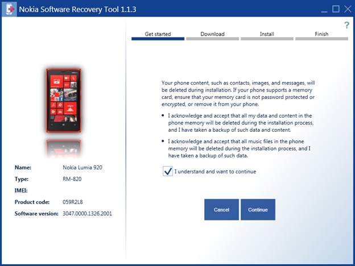Viewport: 355px width, 266px height.
Task: Click the Nokia Recovery Tool title bar icon
Action: tap(9, 9)
